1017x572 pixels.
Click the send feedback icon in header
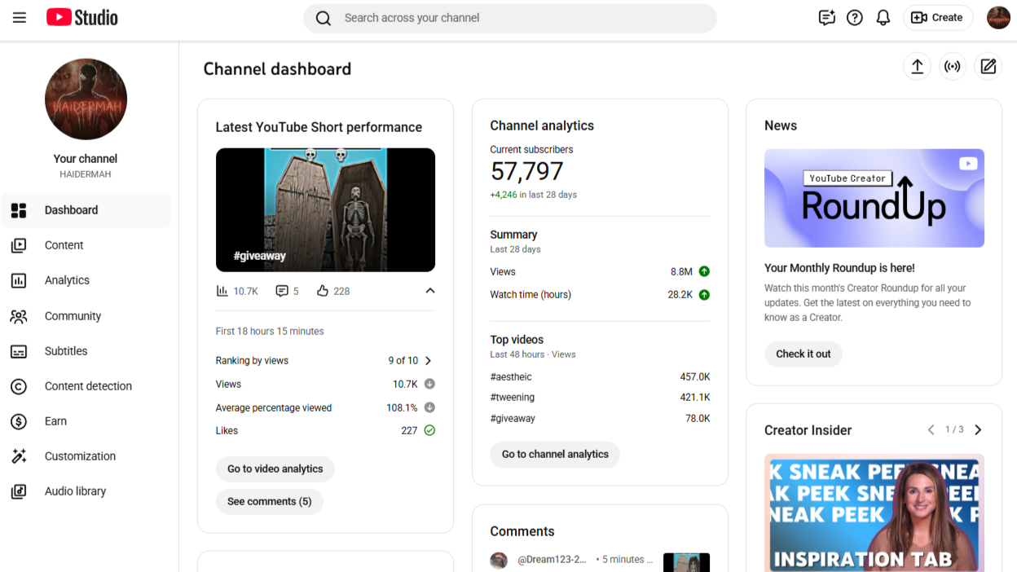tap(826, 18)
